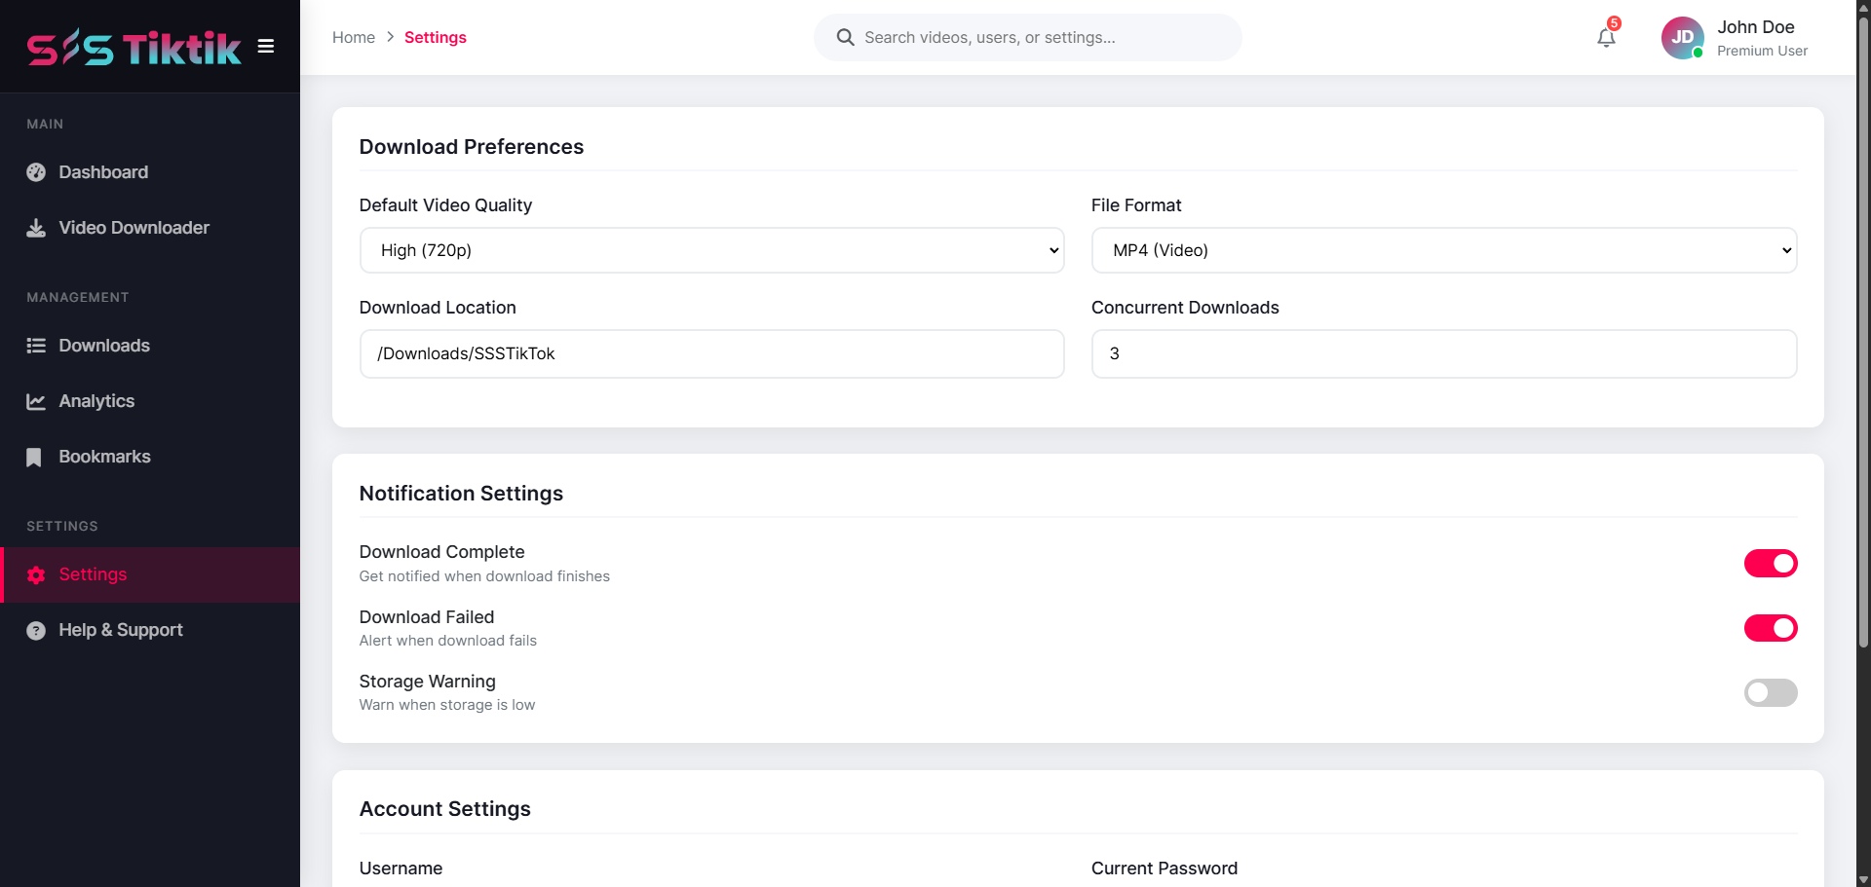
Task: Enable the Storage Warning toggle
Action: [x=1770, y=692]
